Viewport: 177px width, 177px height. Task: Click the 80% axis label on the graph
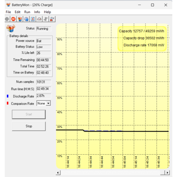pyautogui.click(x=60, y=54)
